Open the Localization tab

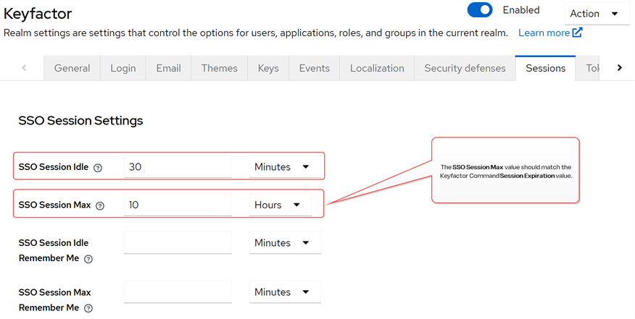point(377,68)
